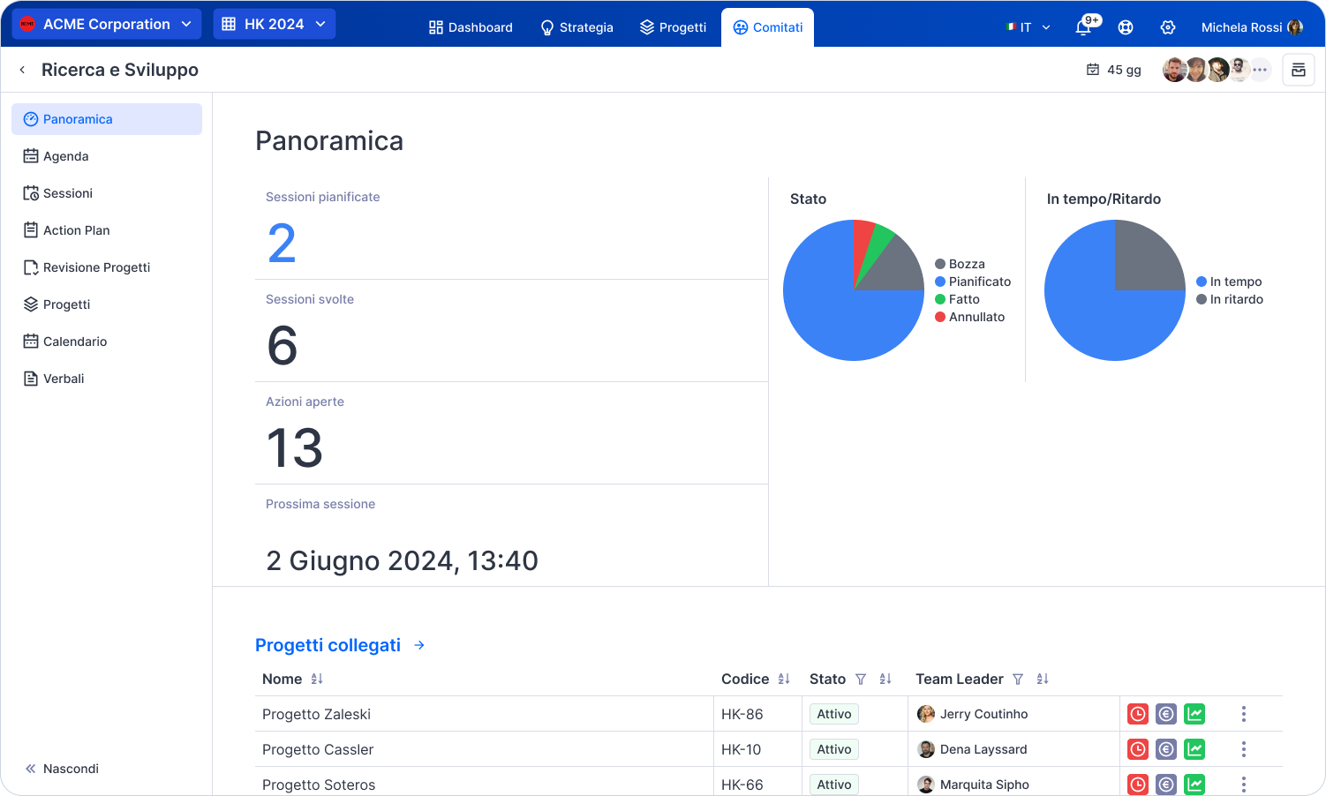
Task: Click the arrow next to Progetti collegati
Action: 419,645
